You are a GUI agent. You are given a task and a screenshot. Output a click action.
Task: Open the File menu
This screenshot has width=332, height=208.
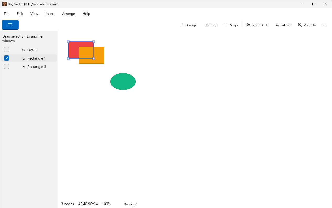[x=7, y=14]
